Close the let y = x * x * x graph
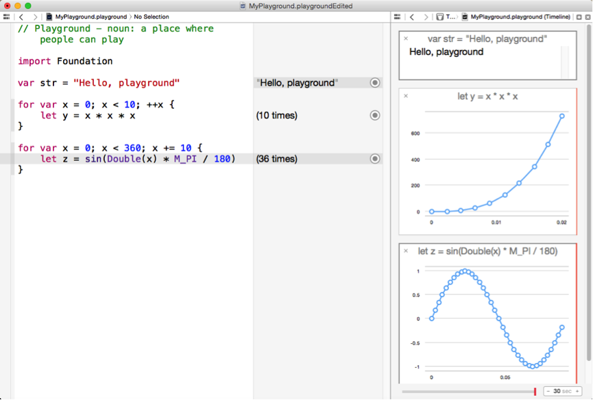This screenshot has width=593, height=400. [x=406, y=96]
